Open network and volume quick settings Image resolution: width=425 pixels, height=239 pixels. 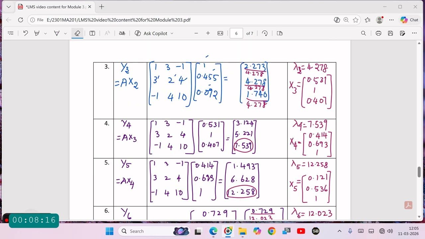coord(386,231)
